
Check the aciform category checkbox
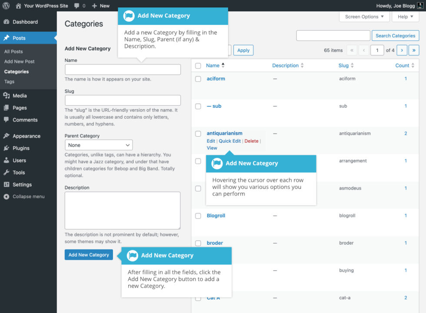(x=198, y=79)
